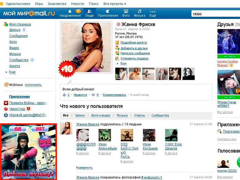This screenshot has width=240, height=180.
Task: Select the Записи feed tab
Action: tap(80, 116)
